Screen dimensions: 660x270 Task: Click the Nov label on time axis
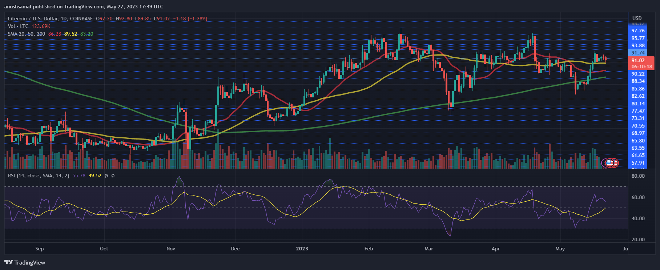pyautogui.click(x=170, y=249)
